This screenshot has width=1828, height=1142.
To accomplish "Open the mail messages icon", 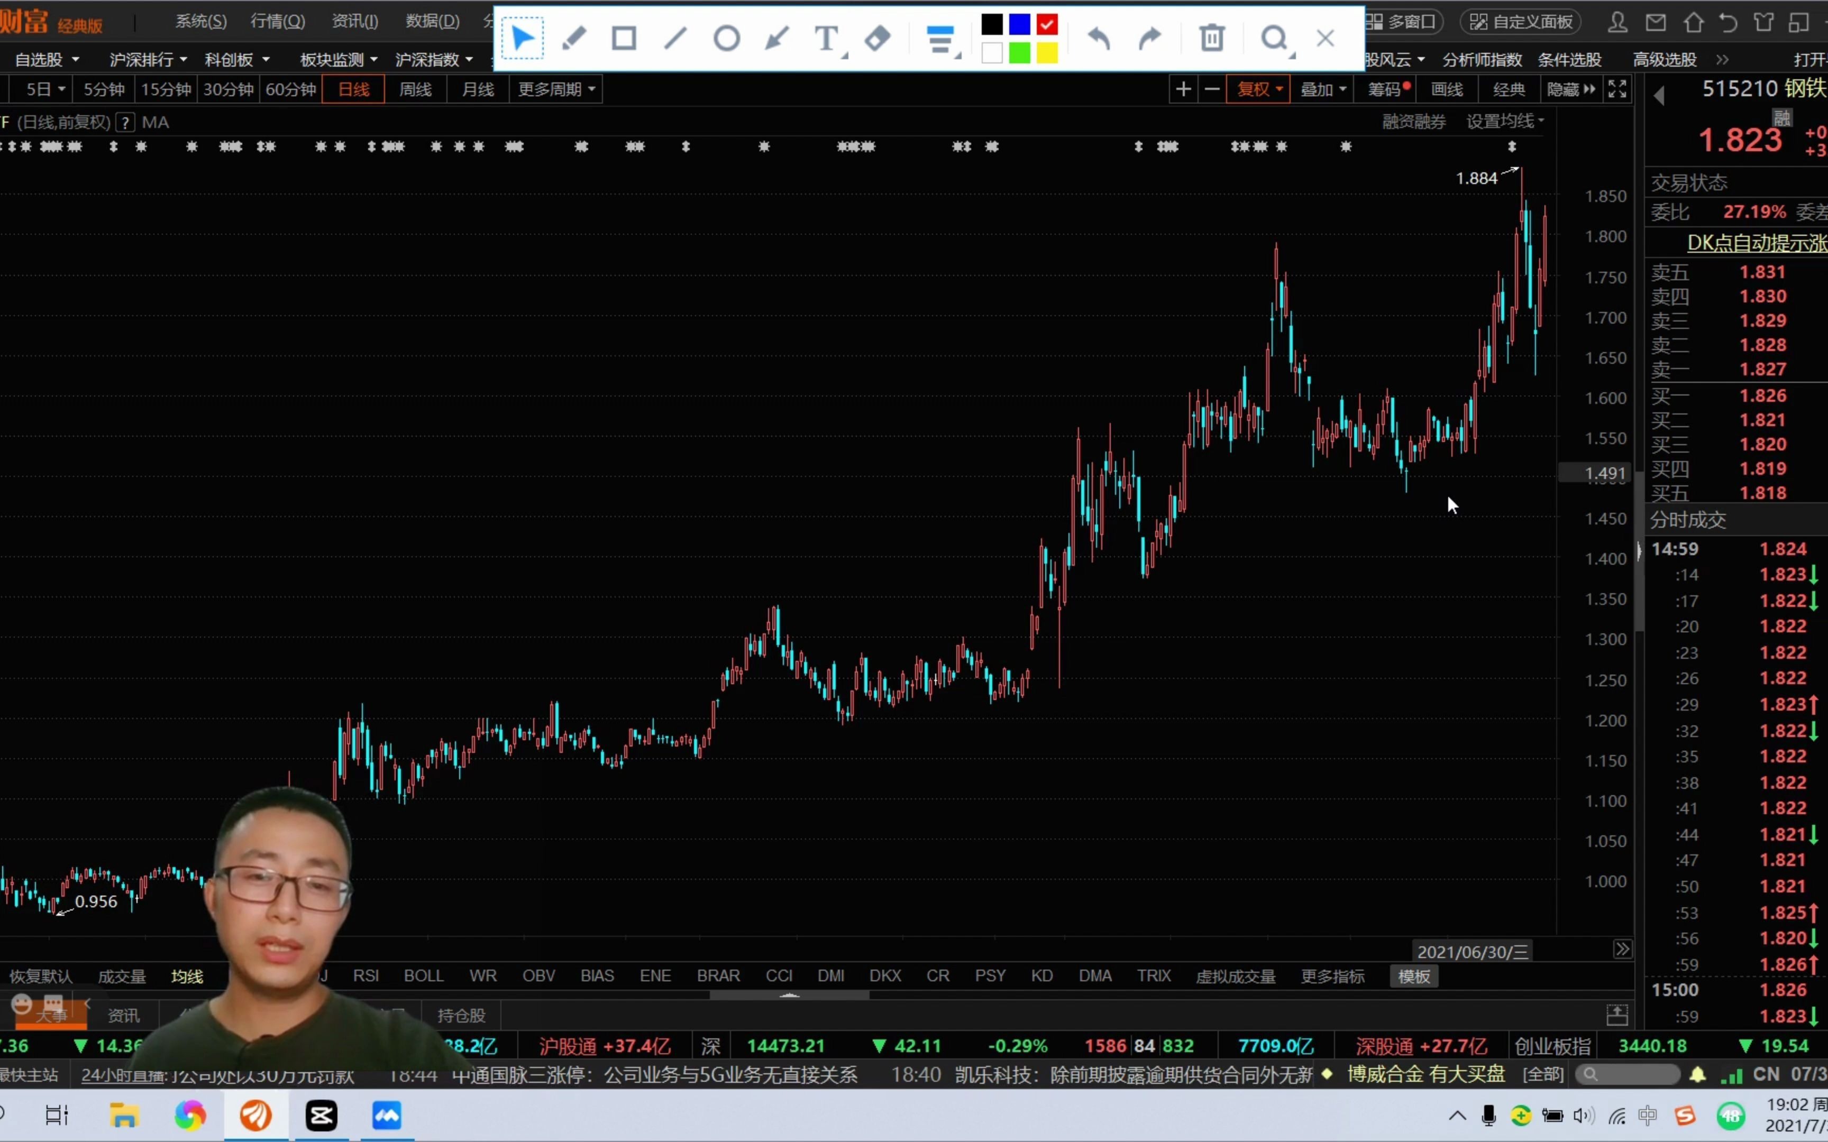I will click(x=1655, y=22).
